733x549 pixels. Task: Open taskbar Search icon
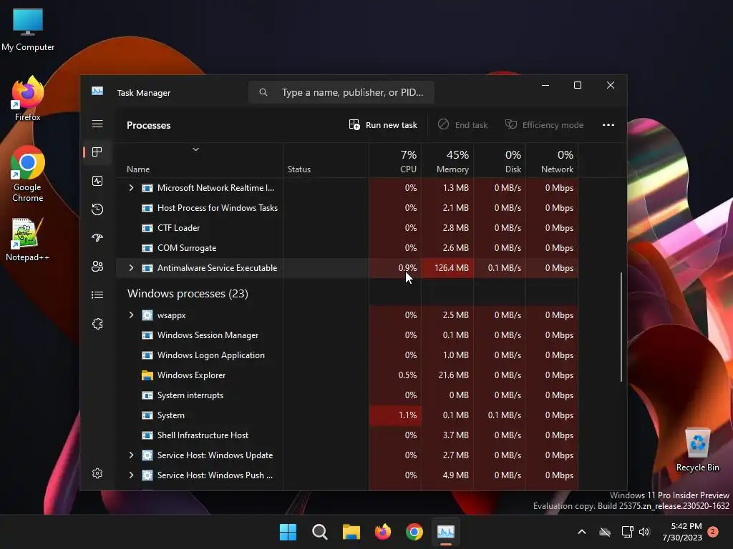[x=320, y=532]
